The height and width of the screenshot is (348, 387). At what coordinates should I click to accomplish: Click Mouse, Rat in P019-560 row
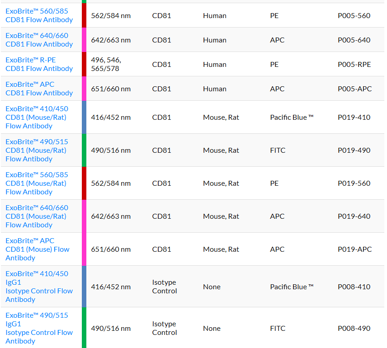[221, 183]
